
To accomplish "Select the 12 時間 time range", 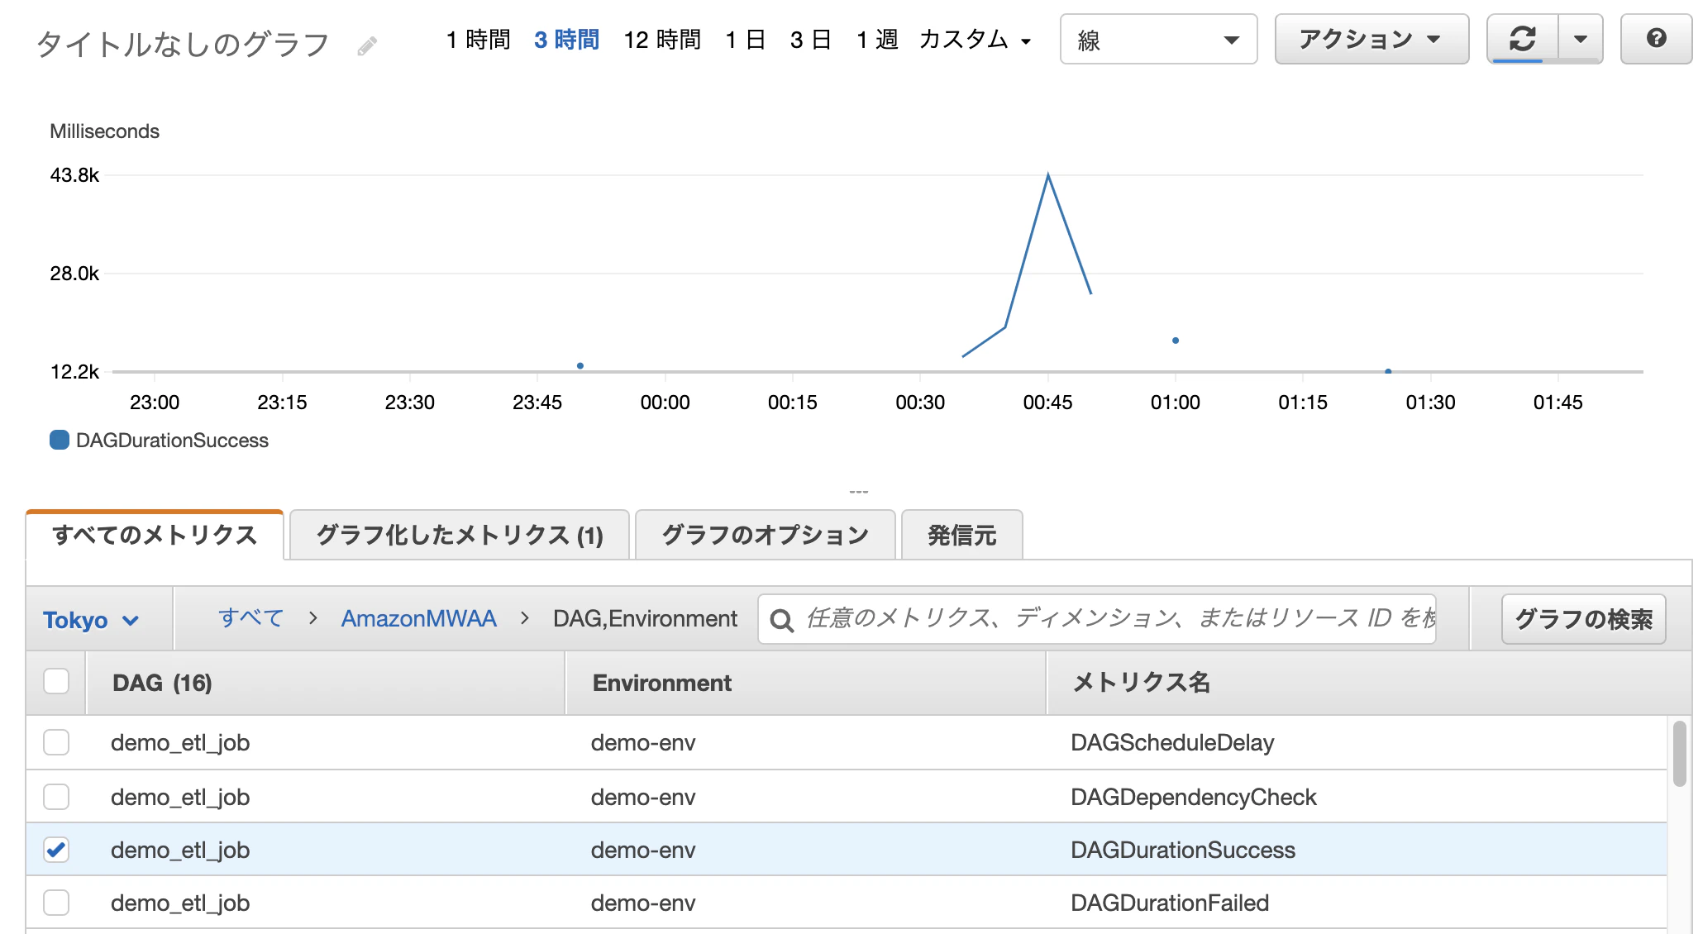I will coord(662,40).
